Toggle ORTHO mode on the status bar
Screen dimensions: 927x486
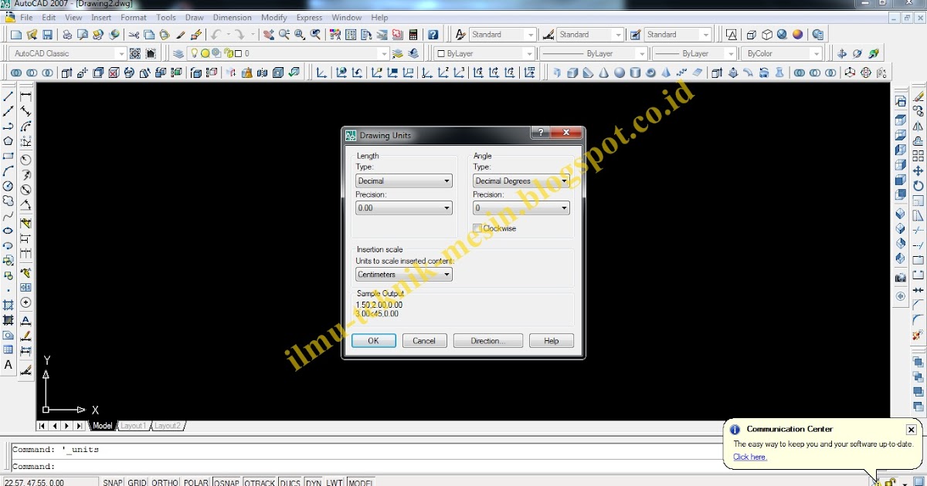click(x=165, y=481)
